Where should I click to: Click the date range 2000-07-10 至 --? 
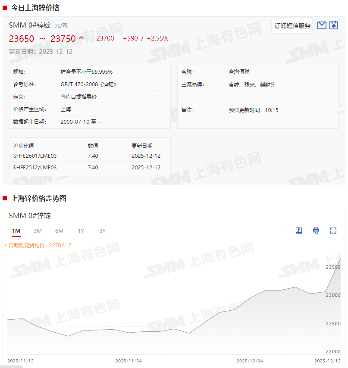coord(81,122)
